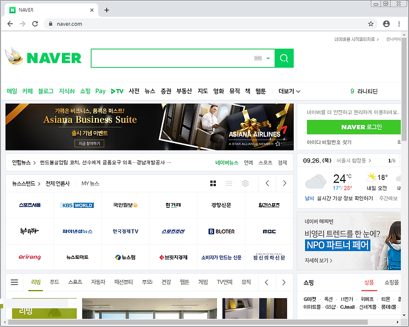Image resolution: width=409 pixels, height=327 pixels.
Task: Open 지식iN from the navigation menu
Action: (x=66, y=91)
